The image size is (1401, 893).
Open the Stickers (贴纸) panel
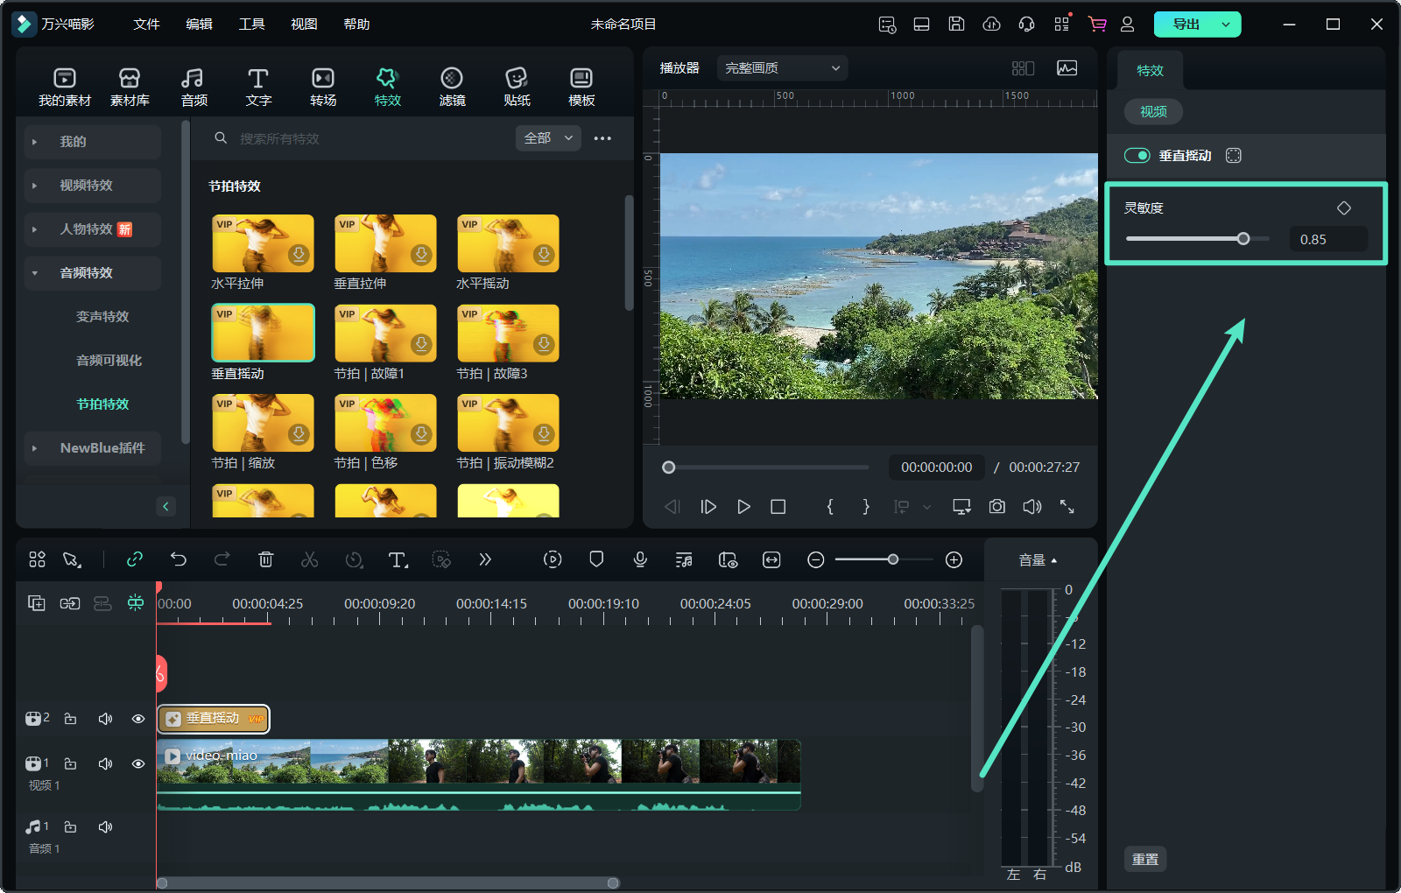pyautogui.click(x=517, y=87)
